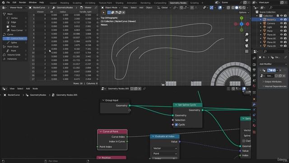This screenshot has height=163, width=289.
Task: Click the select box tool icon in the viewport toolbar
Action: [x=103, y=13]
